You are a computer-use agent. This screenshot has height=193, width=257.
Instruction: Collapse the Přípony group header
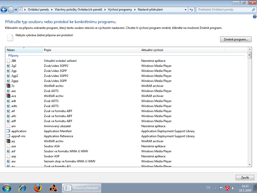(x=14, y=56)
